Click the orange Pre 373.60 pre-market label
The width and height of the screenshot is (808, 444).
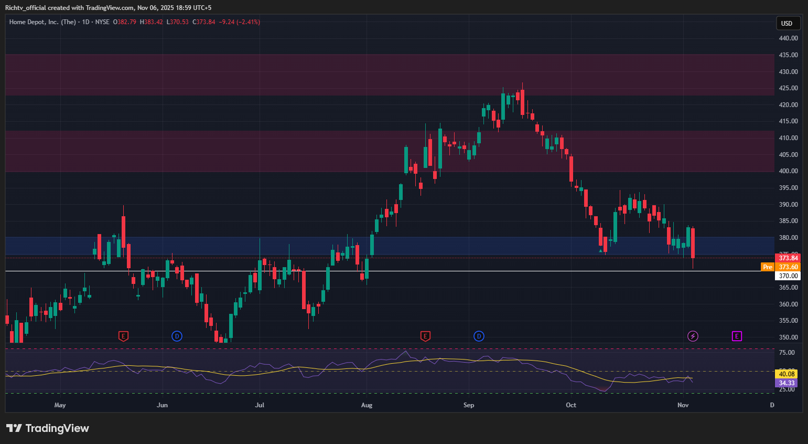[781, 267]
